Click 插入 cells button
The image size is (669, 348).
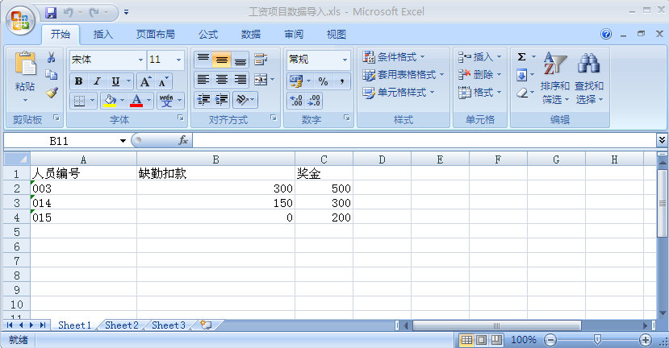[x=479, y=56]
